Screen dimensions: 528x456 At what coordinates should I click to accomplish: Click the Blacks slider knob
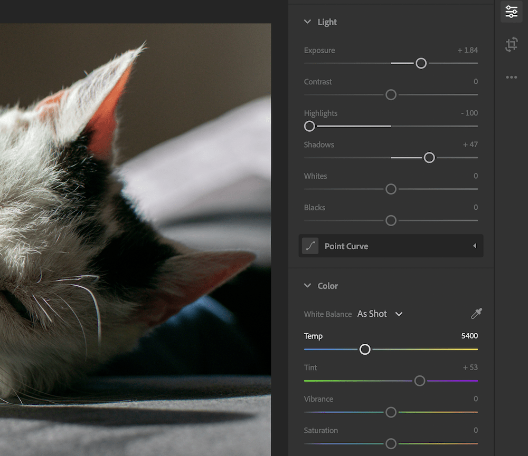pyautogui.click(x=391, y=220)
